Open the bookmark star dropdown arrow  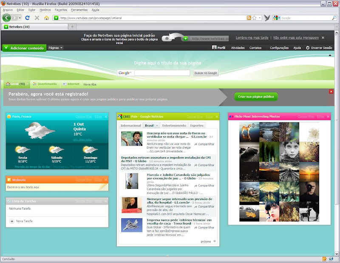(260, 18)
